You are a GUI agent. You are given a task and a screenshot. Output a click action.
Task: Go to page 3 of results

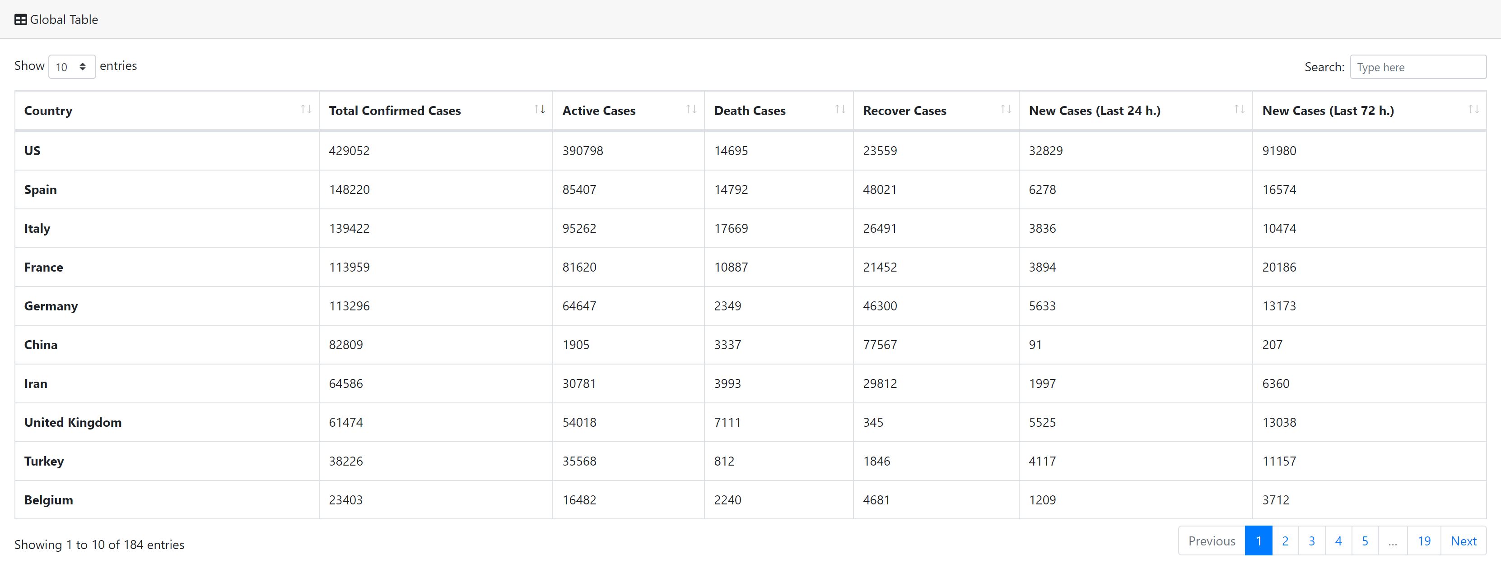pyautogui.click(x=1312, y=541)
